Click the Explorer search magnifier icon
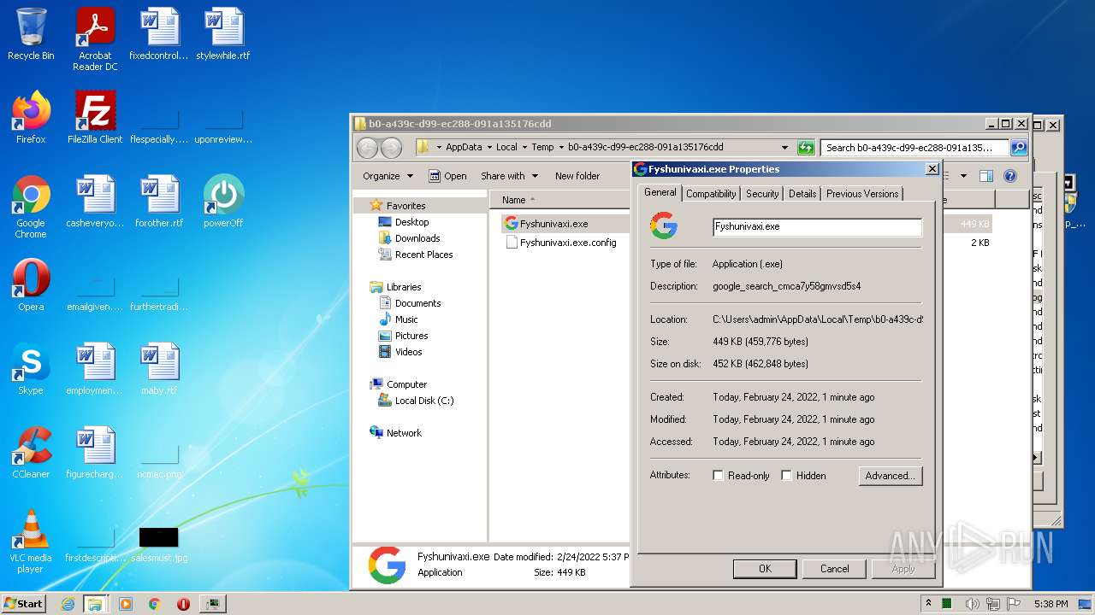 tap(1019, 147)
